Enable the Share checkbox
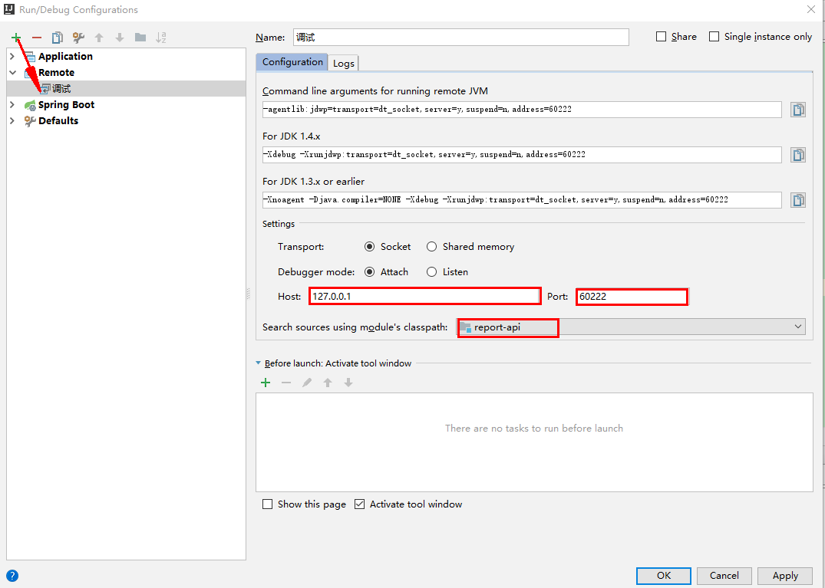825x588 pixels. tap(662, 37)
